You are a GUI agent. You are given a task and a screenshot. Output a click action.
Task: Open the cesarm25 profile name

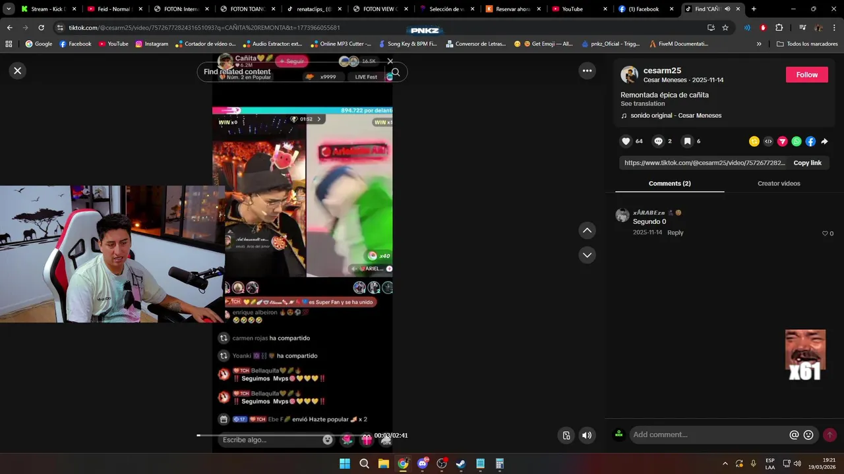click(x=662, y=70)
